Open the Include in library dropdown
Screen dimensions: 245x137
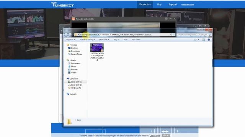pyautogui.click(x=87, y=40)
